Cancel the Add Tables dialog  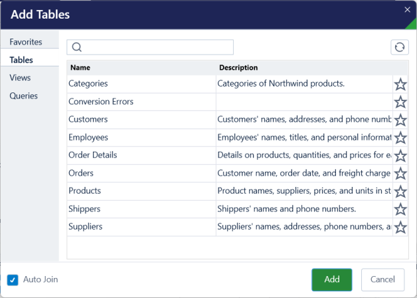point(382,279)
